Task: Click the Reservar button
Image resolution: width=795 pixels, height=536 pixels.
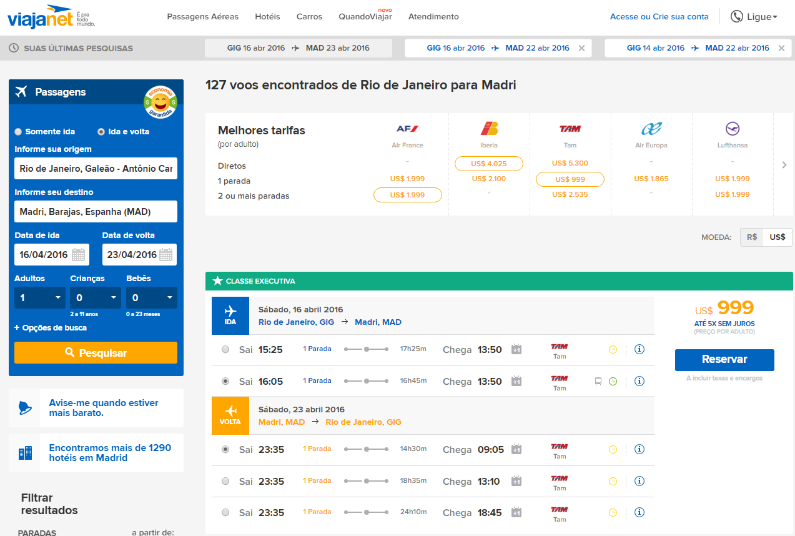Action: [x=724, y=360]
